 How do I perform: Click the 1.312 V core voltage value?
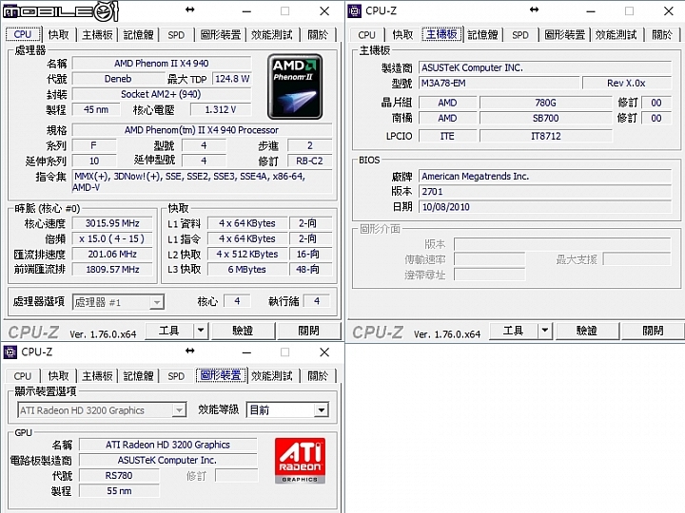[x=221, y=109]
